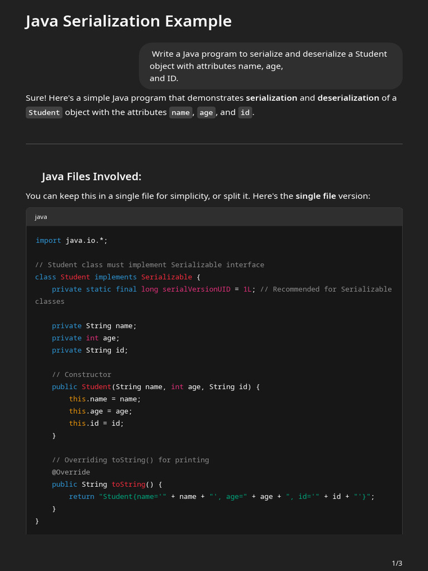The height and width of the screenshot is (571, 428).
Task: Click the bold "single file" text
Action: tap(315, 196)
